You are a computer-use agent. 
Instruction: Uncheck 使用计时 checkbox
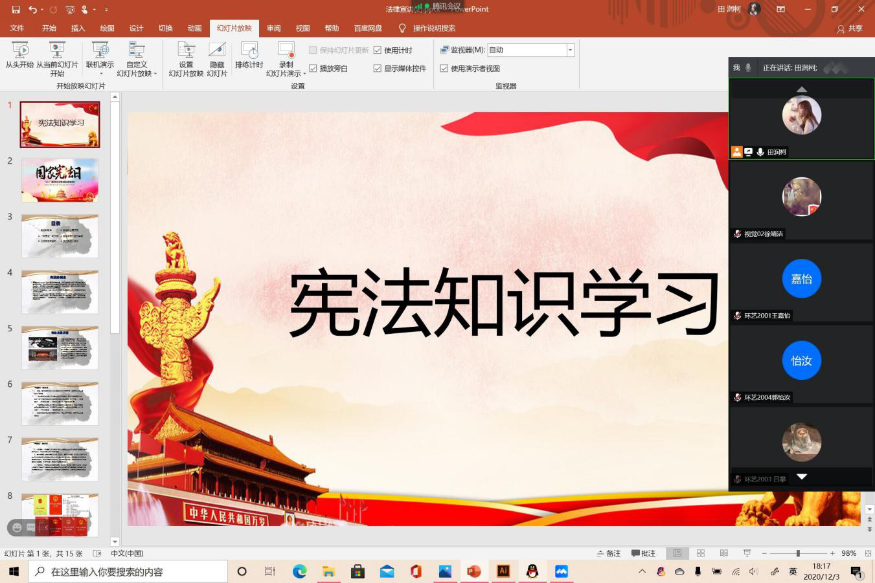pyautogui.click(x=378, y=50)
